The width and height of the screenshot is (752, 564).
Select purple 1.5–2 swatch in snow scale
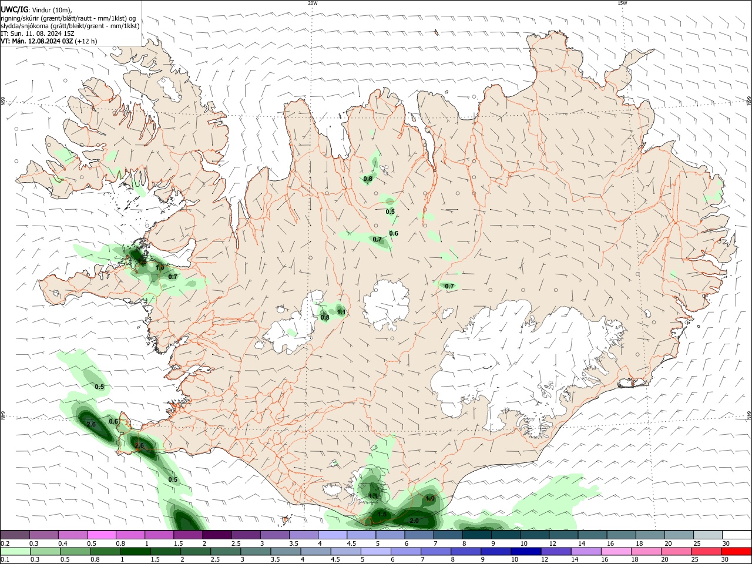click(x=188, y=535)
